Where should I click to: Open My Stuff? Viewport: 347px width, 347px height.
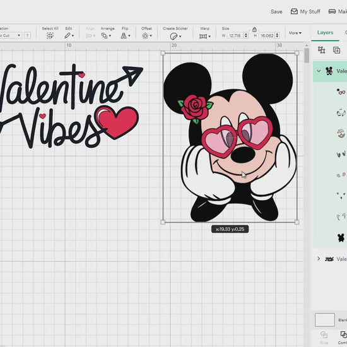305,11
